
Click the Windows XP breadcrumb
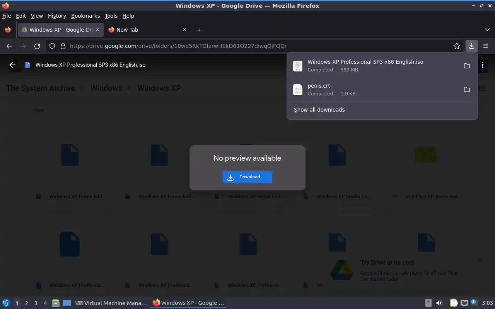pos(159,88)
